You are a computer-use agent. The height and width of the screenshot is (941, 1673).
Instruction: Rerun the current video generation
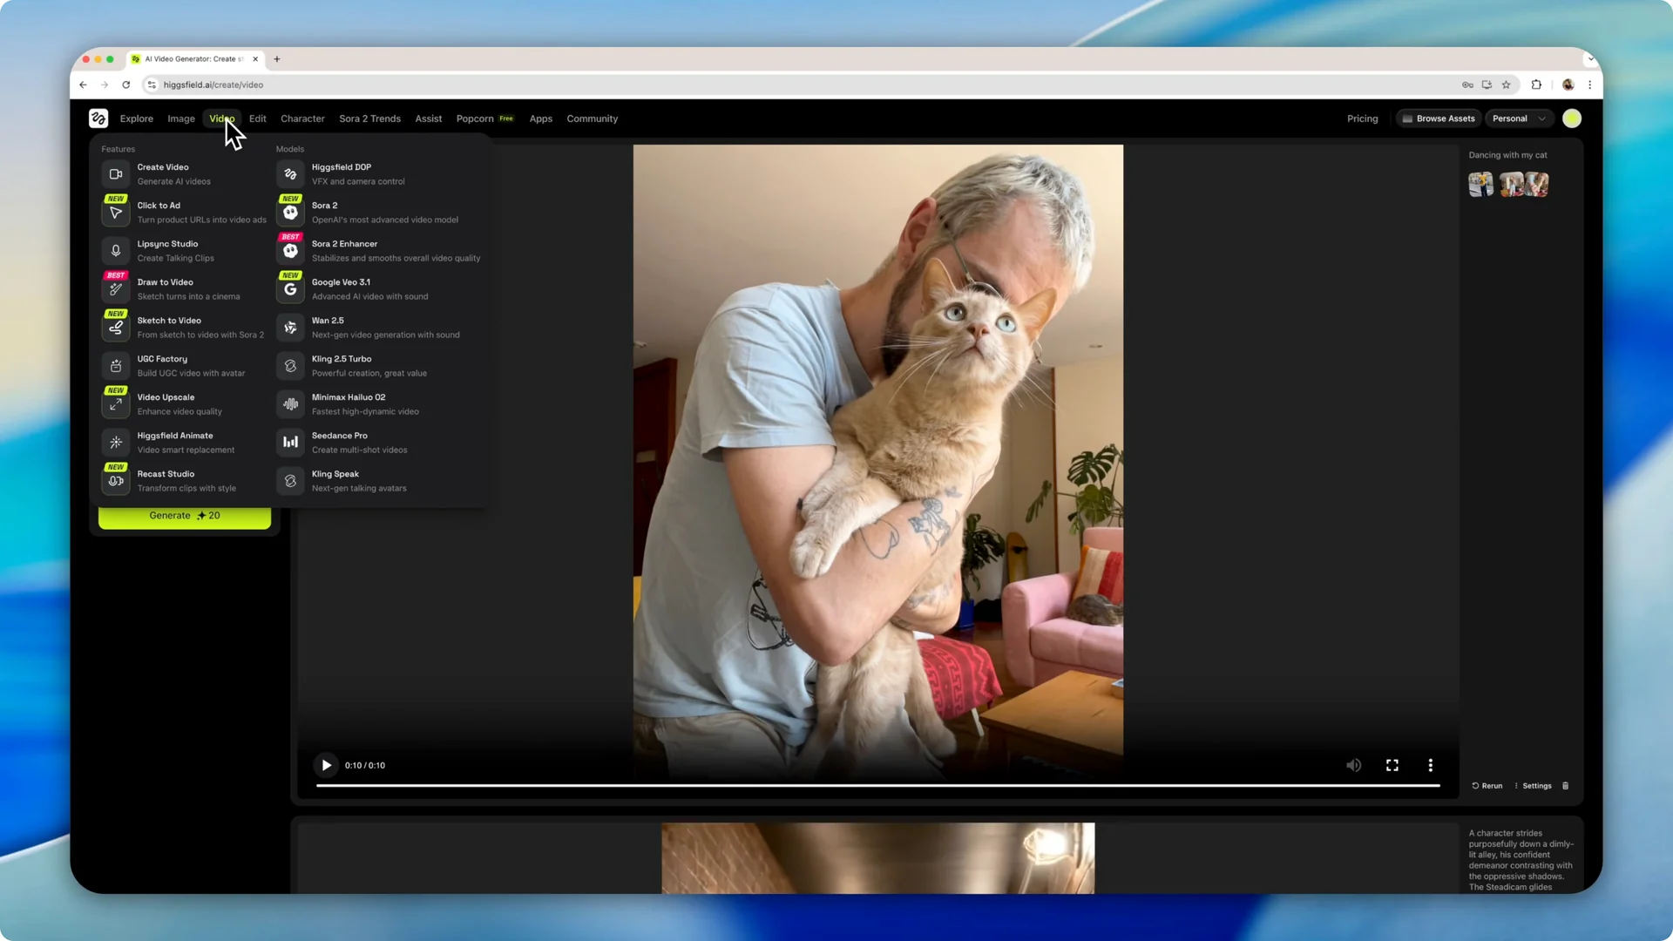(1487, 785)
